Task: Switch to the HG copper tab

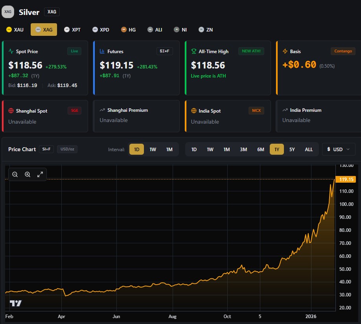Action: tap(129, 30)
